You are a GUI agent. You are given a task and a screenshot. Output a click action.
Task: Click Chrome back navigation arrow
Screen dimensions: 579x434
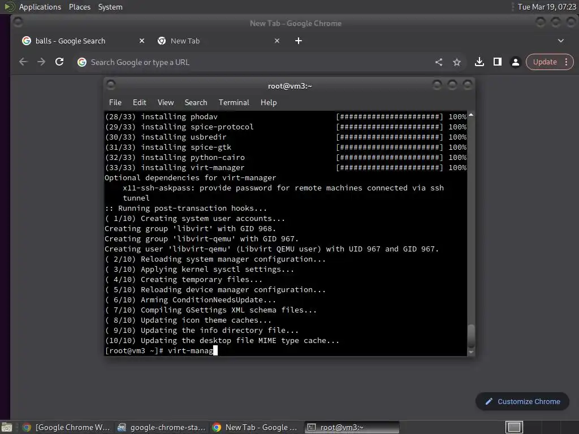[23, 62]
